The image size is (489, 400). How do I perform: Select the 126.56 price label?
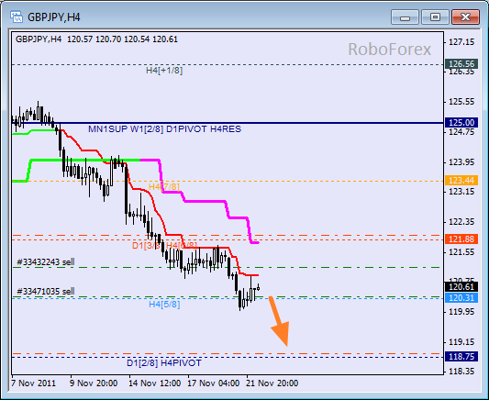(461, 64)
